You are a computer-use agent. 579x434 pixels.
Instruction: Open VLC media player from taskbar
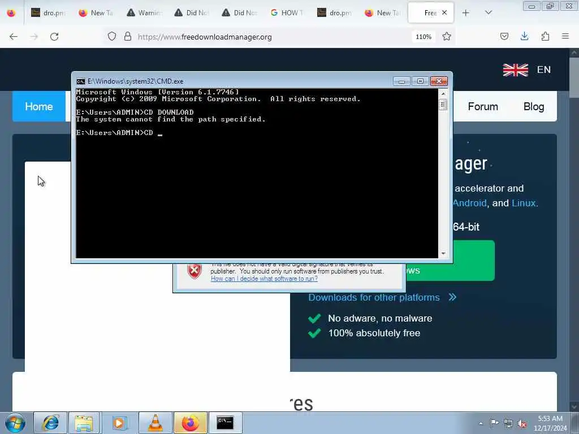(x=155, y=423)
